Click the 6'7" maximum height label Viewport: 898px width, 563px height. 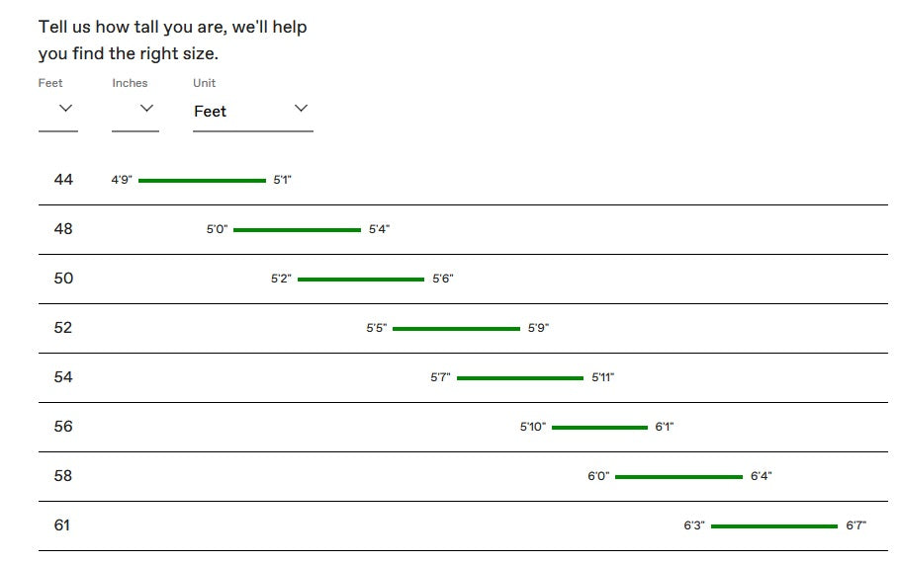tap(856, 526)
